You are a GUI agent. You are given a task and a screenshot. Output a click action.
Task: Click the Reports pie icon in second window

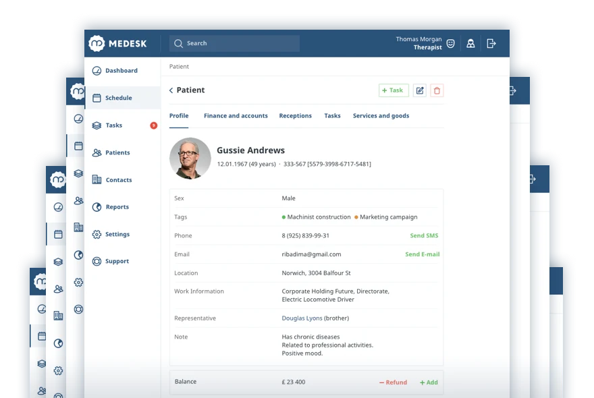point(78,255)
